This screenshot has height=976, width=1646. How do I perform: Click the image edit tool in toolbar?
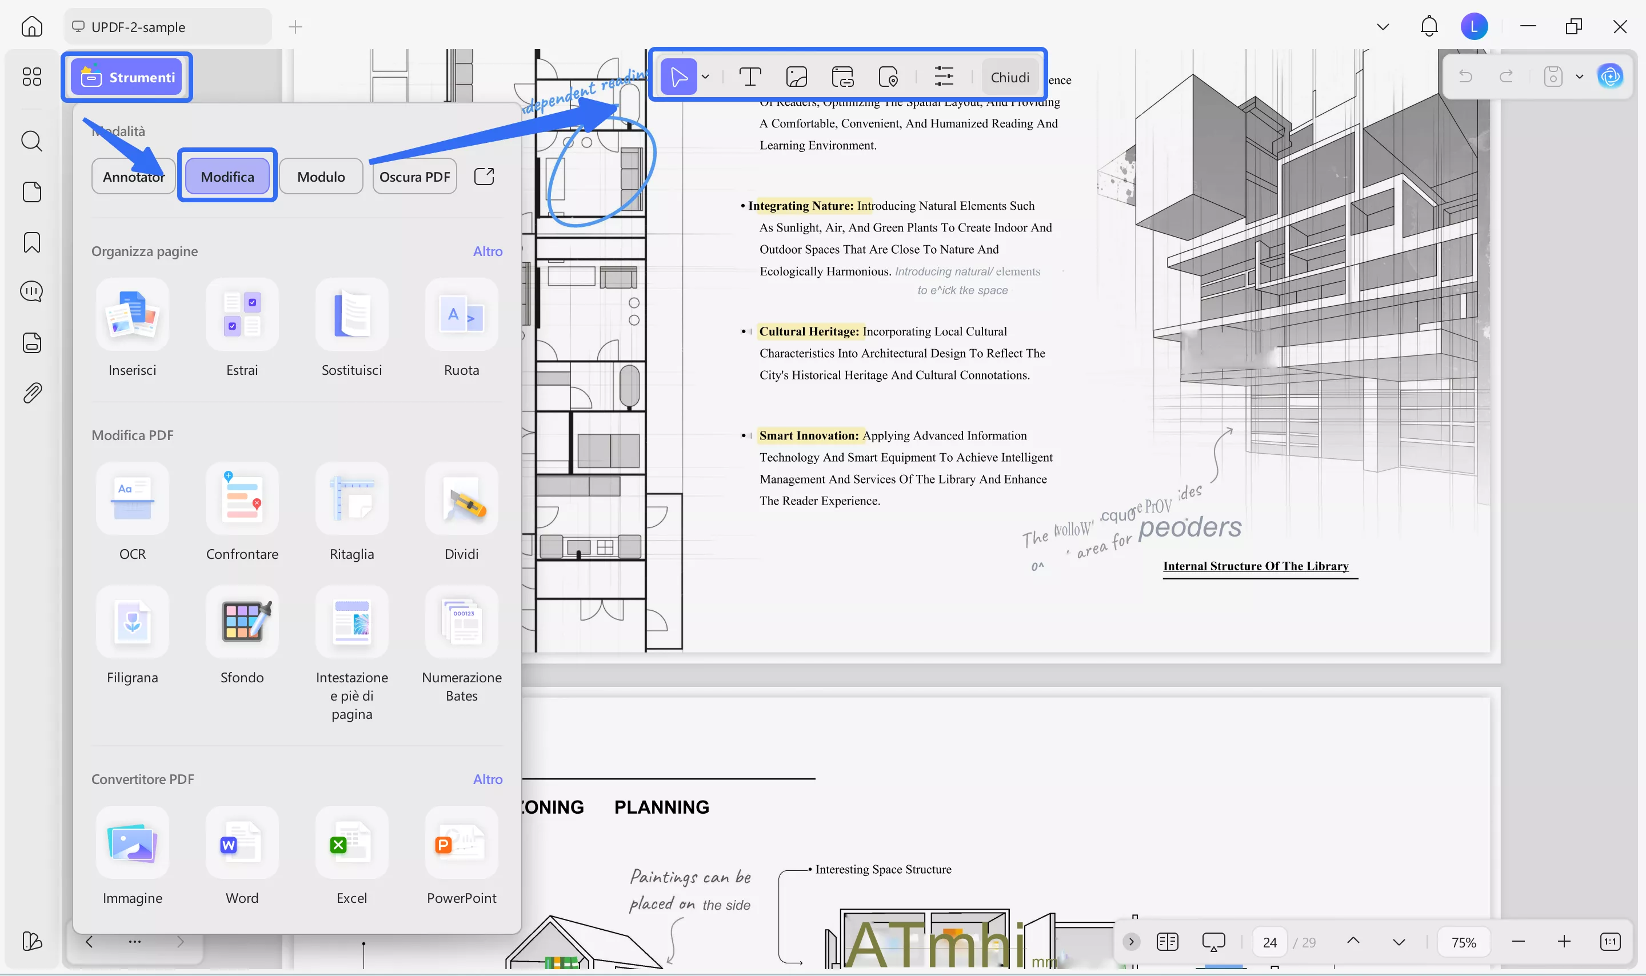[796, 77]
